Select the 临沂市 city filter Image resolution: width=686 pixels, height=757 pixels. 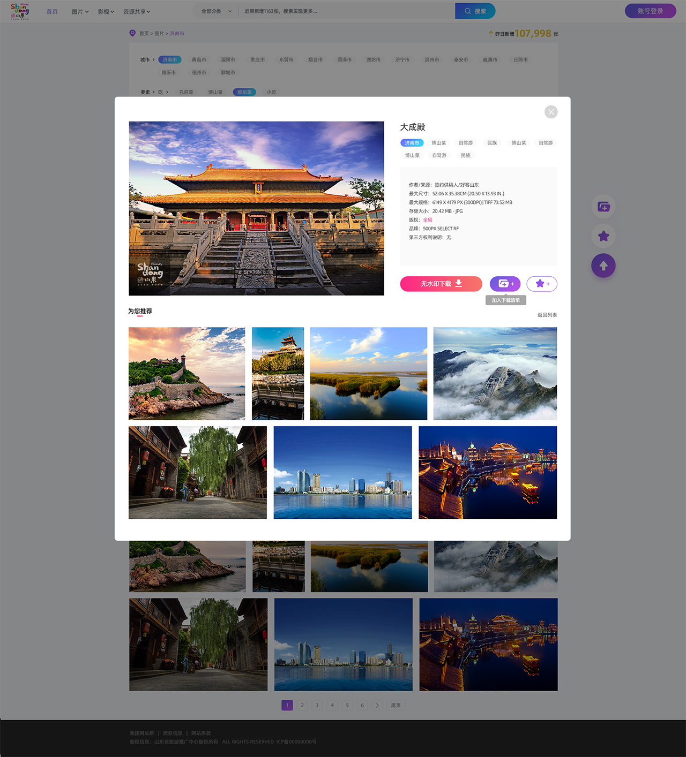point(169,73)
